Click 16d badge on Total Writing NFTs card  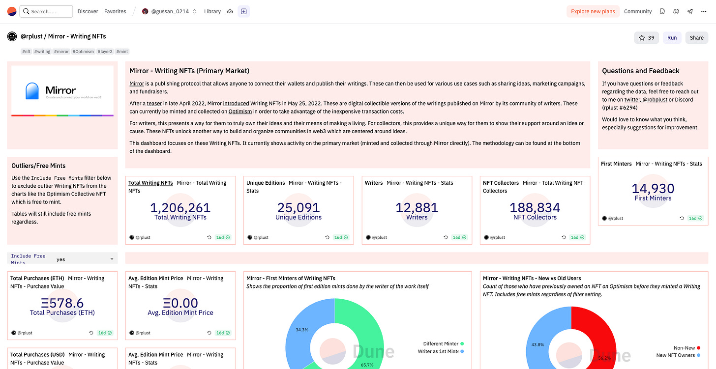[x=222, y=237]
